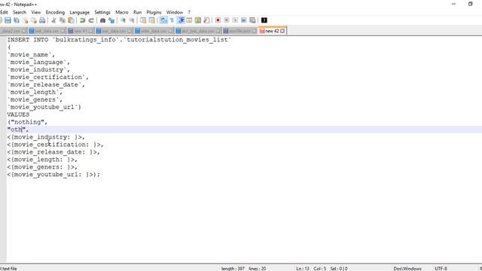Click the <{movie_release_date: }>, placeholder line
Viewport: 482px width, 271px height.
click(x=53, y=152)
